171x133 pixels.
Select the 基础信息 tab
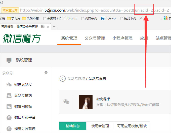point(72,126)
